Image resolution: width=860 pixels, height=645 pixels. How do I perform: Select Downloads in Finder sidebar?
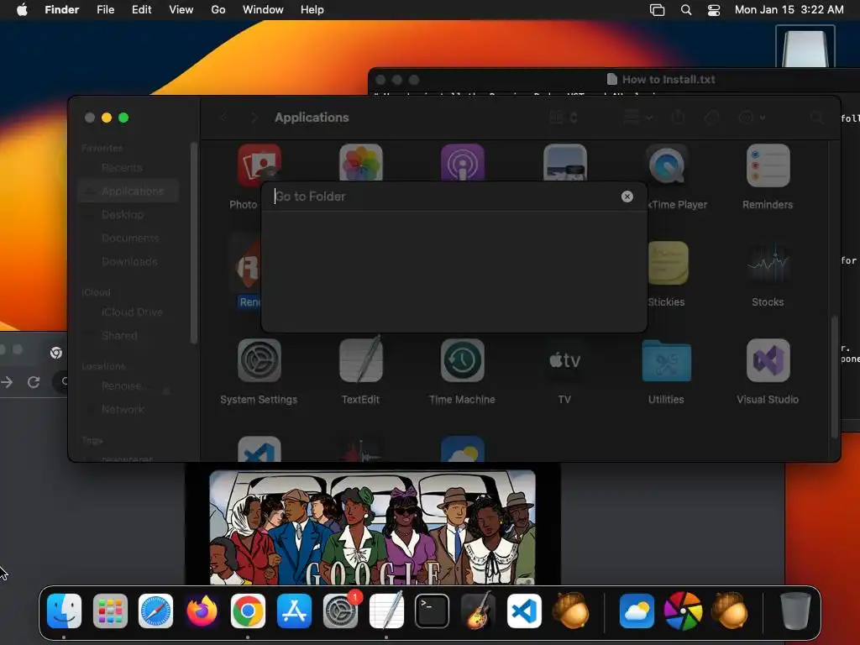pos(128,262)
